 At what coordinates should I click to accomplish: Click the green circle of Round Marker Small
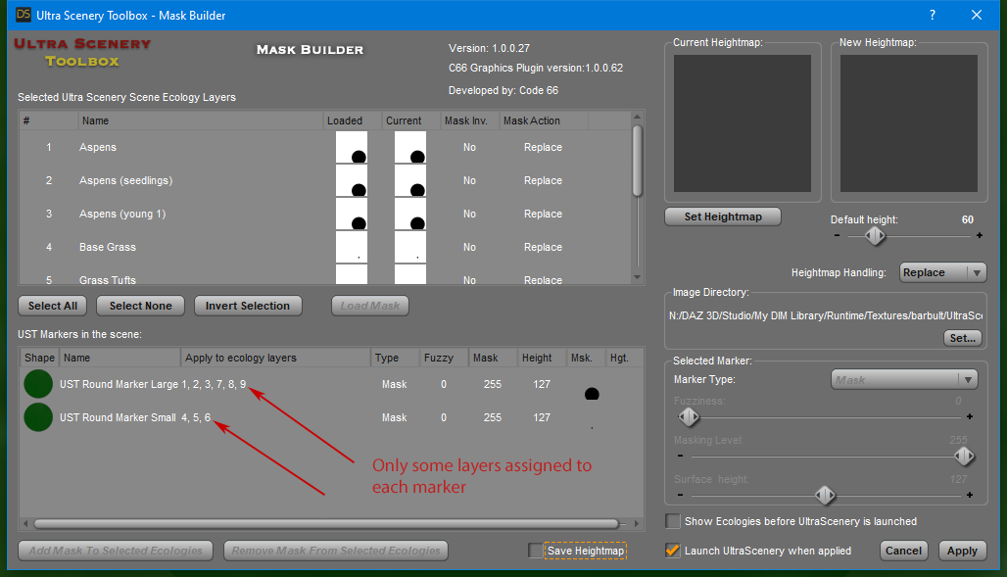[38, 417]
